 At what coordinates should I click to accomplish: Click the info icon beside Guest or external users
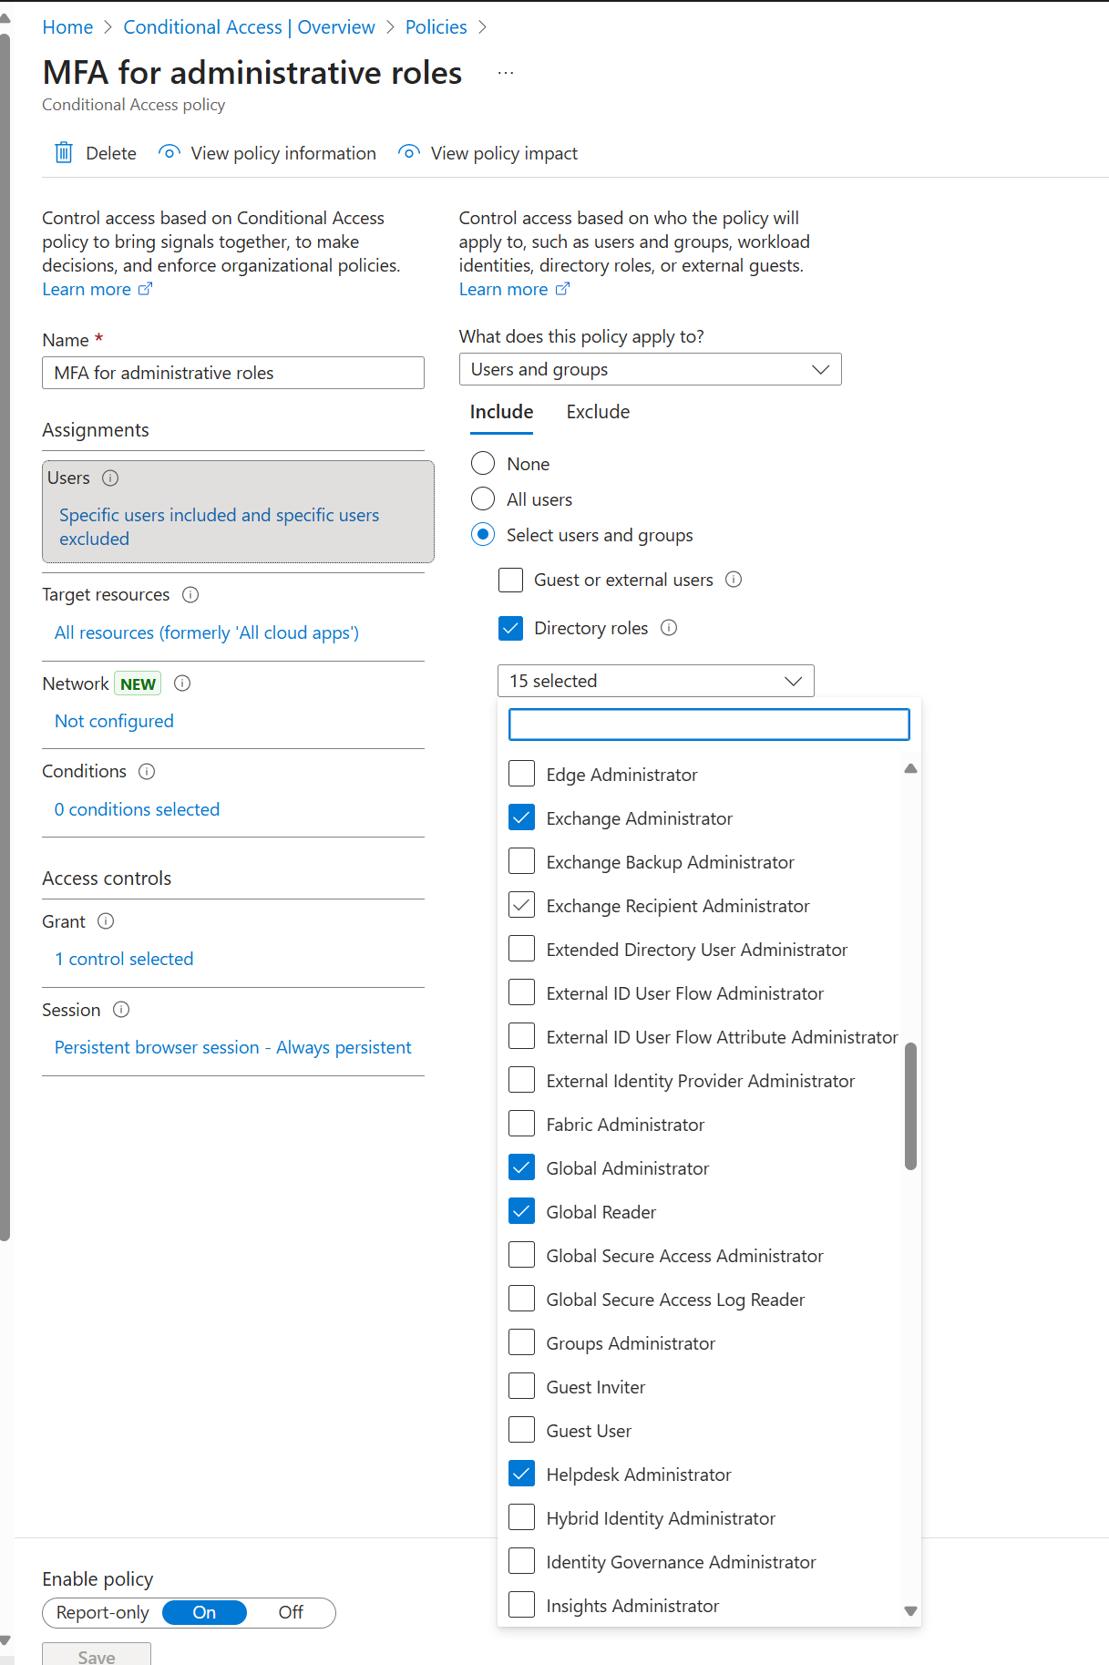click(x=734, y=579)
